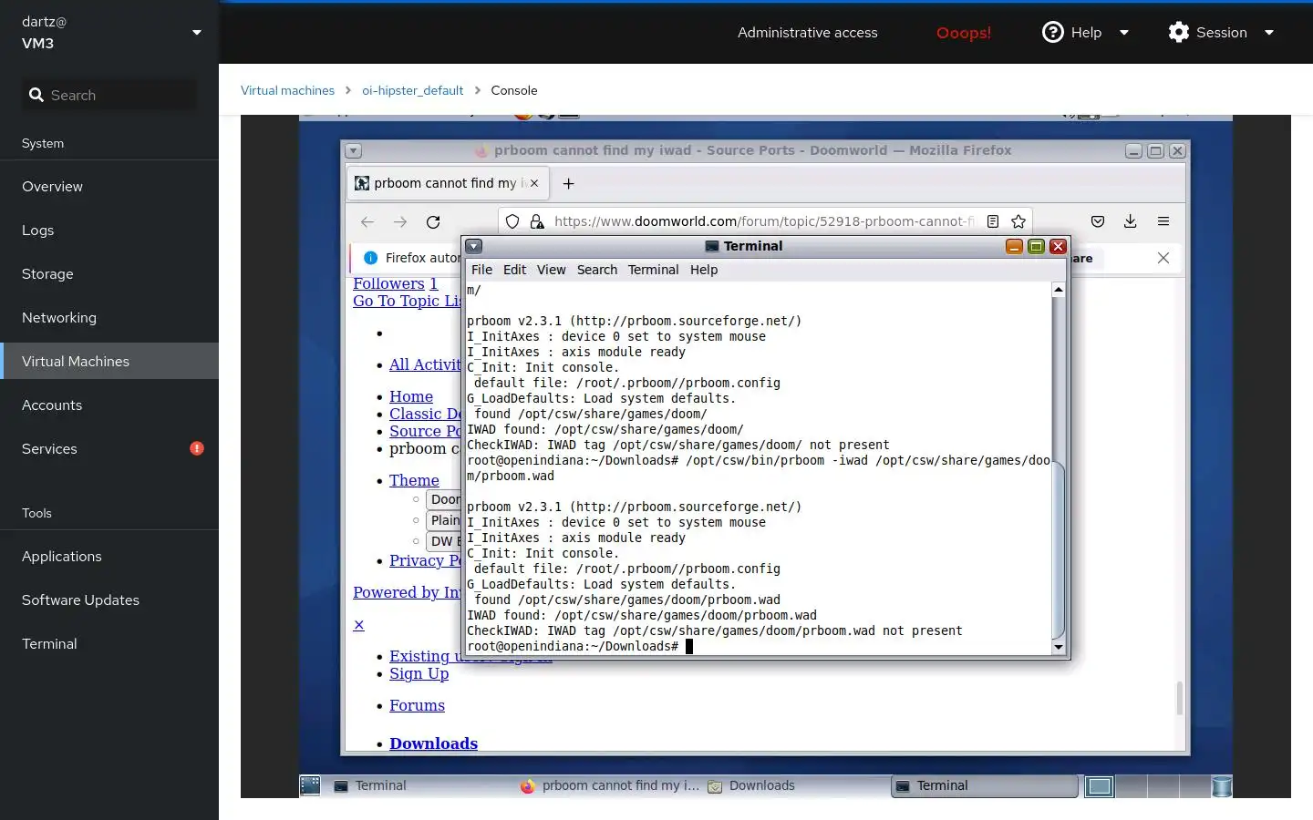Screen dimensions: 1313x820
Task: Click the Home link on Doomworld page
Action: coord(411,396)
